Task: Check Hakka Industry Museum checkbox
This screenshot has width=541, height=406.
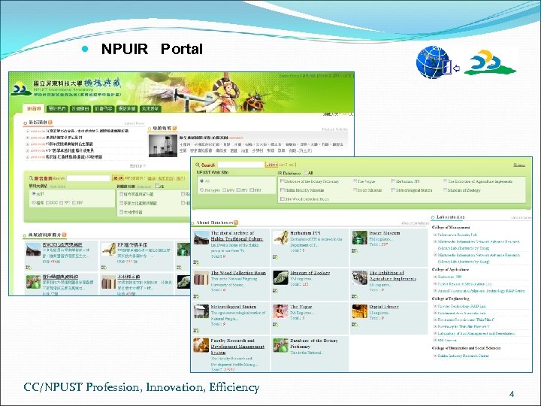Action: (283, 190)
